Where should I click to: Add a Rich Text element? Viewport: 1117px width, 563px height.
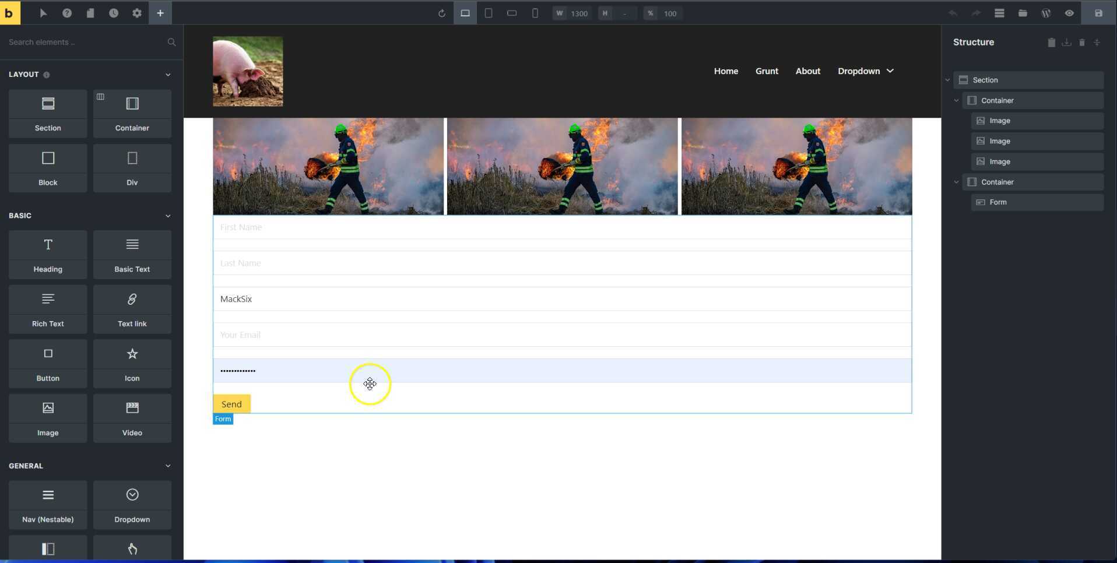click(48, 309)
